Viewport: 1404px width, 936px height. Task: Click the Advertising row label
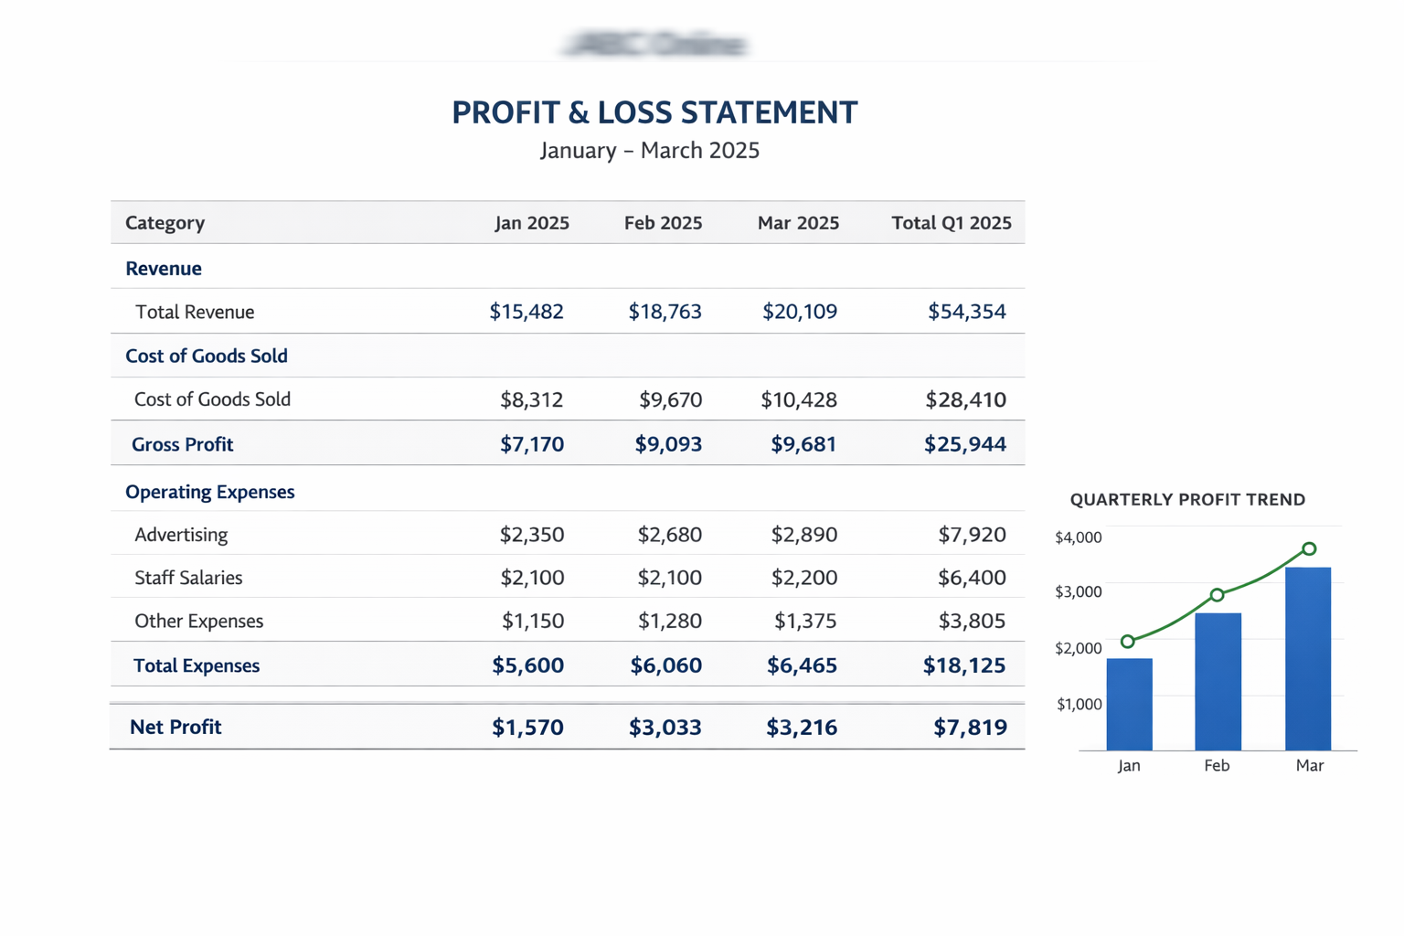[181, 535]
